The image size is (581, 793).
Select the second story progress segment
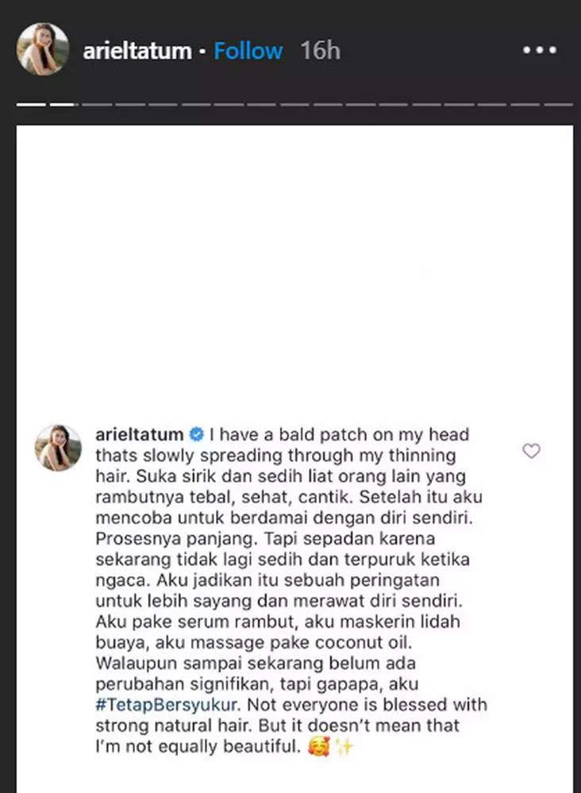click(63, 105)
